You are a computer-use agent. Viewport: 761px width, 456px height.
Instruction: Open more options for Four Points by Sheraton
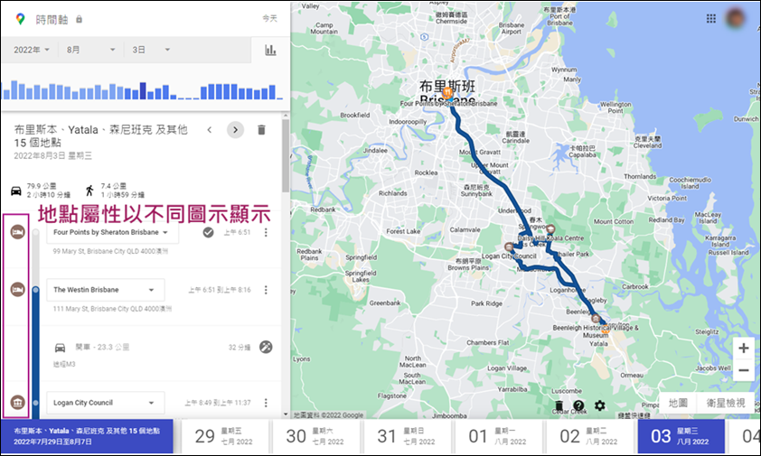pos(266,232)
